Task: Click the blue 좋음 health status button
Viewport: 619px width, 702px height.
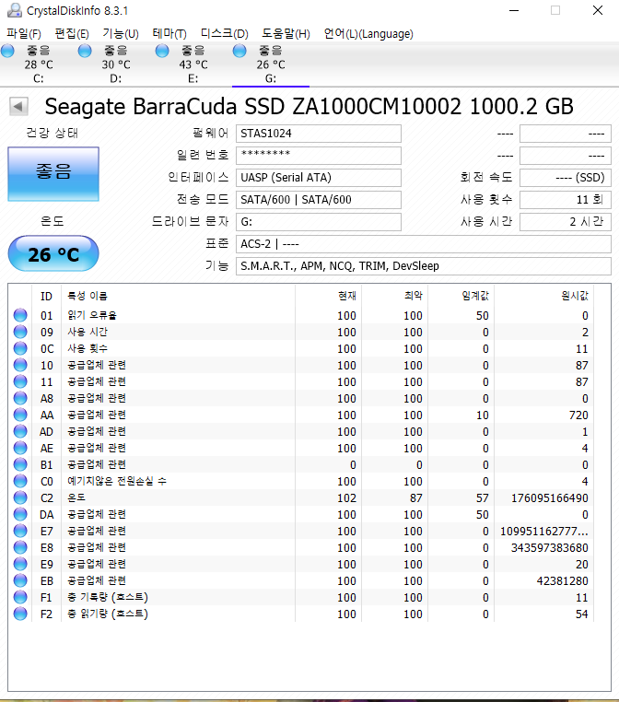Action: [53, 174]
